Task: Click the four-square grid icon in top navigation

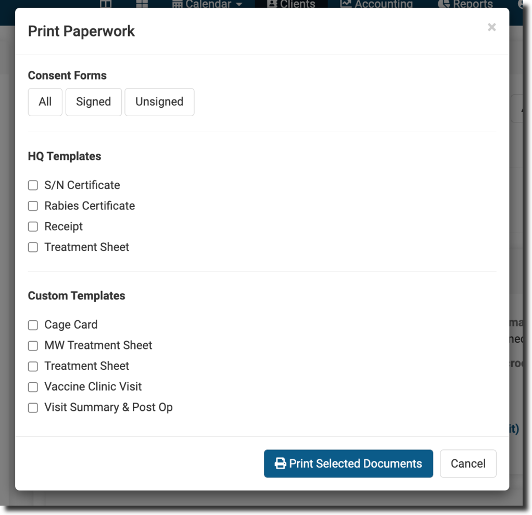Action: pos(142,4)
